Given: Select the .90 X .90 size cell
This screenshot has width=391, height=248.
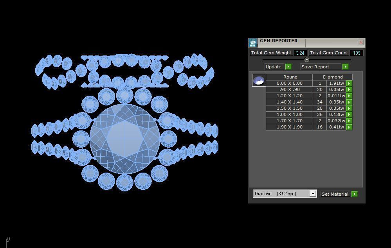Looking at the screenshot, I should point(289,89).
